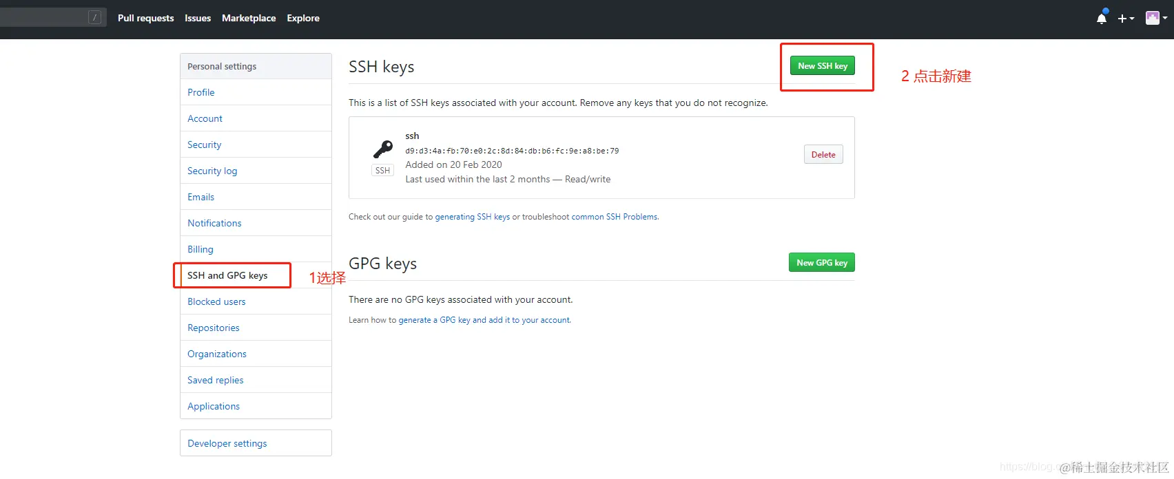Screen dimensions: 1174x479
Task: Delete the ssh key entry
Action: tap(823, 154)
